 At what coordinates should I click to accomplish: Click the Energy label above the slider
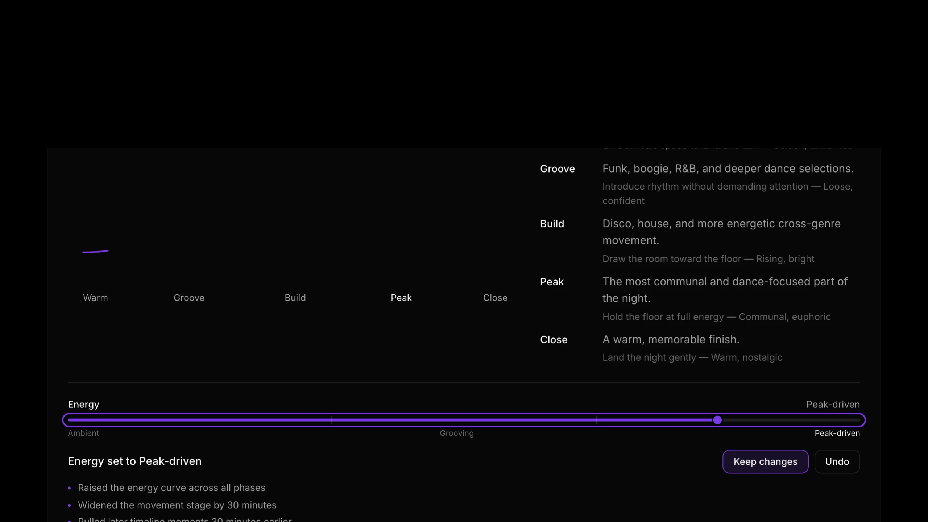point(83,405)
